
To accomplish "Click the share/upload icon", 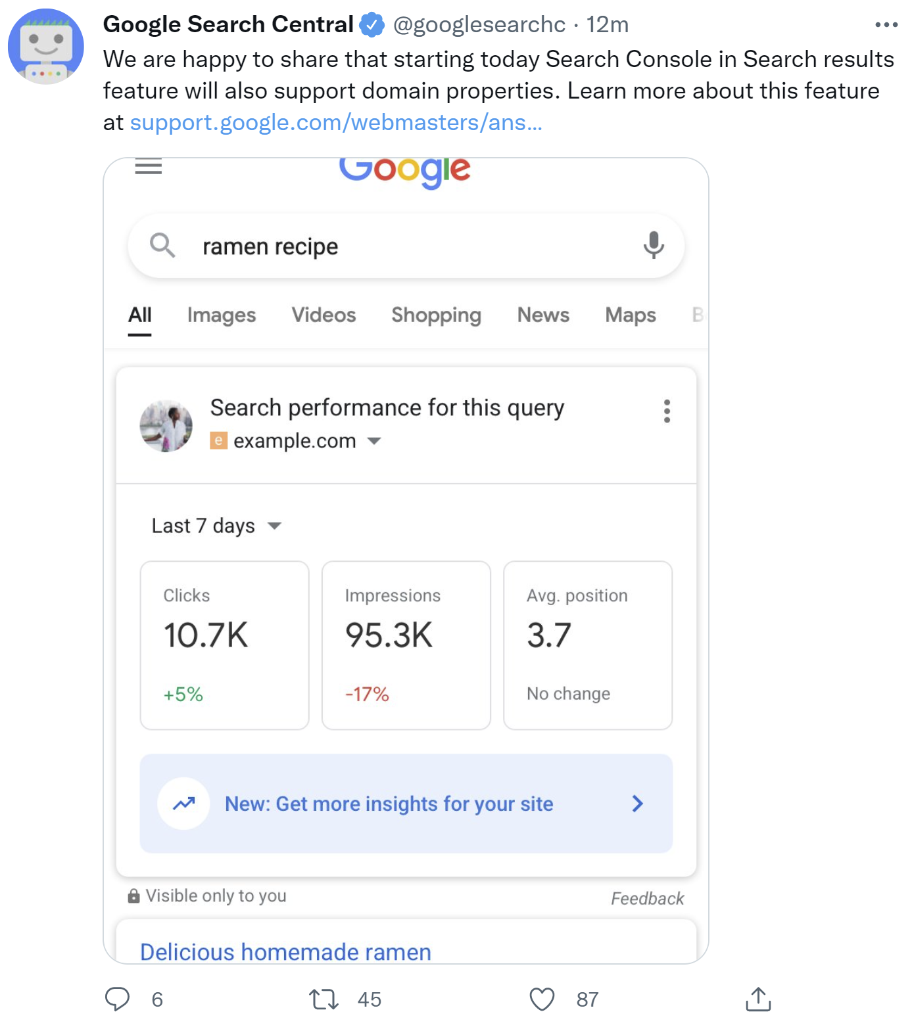I will point(759,999).
